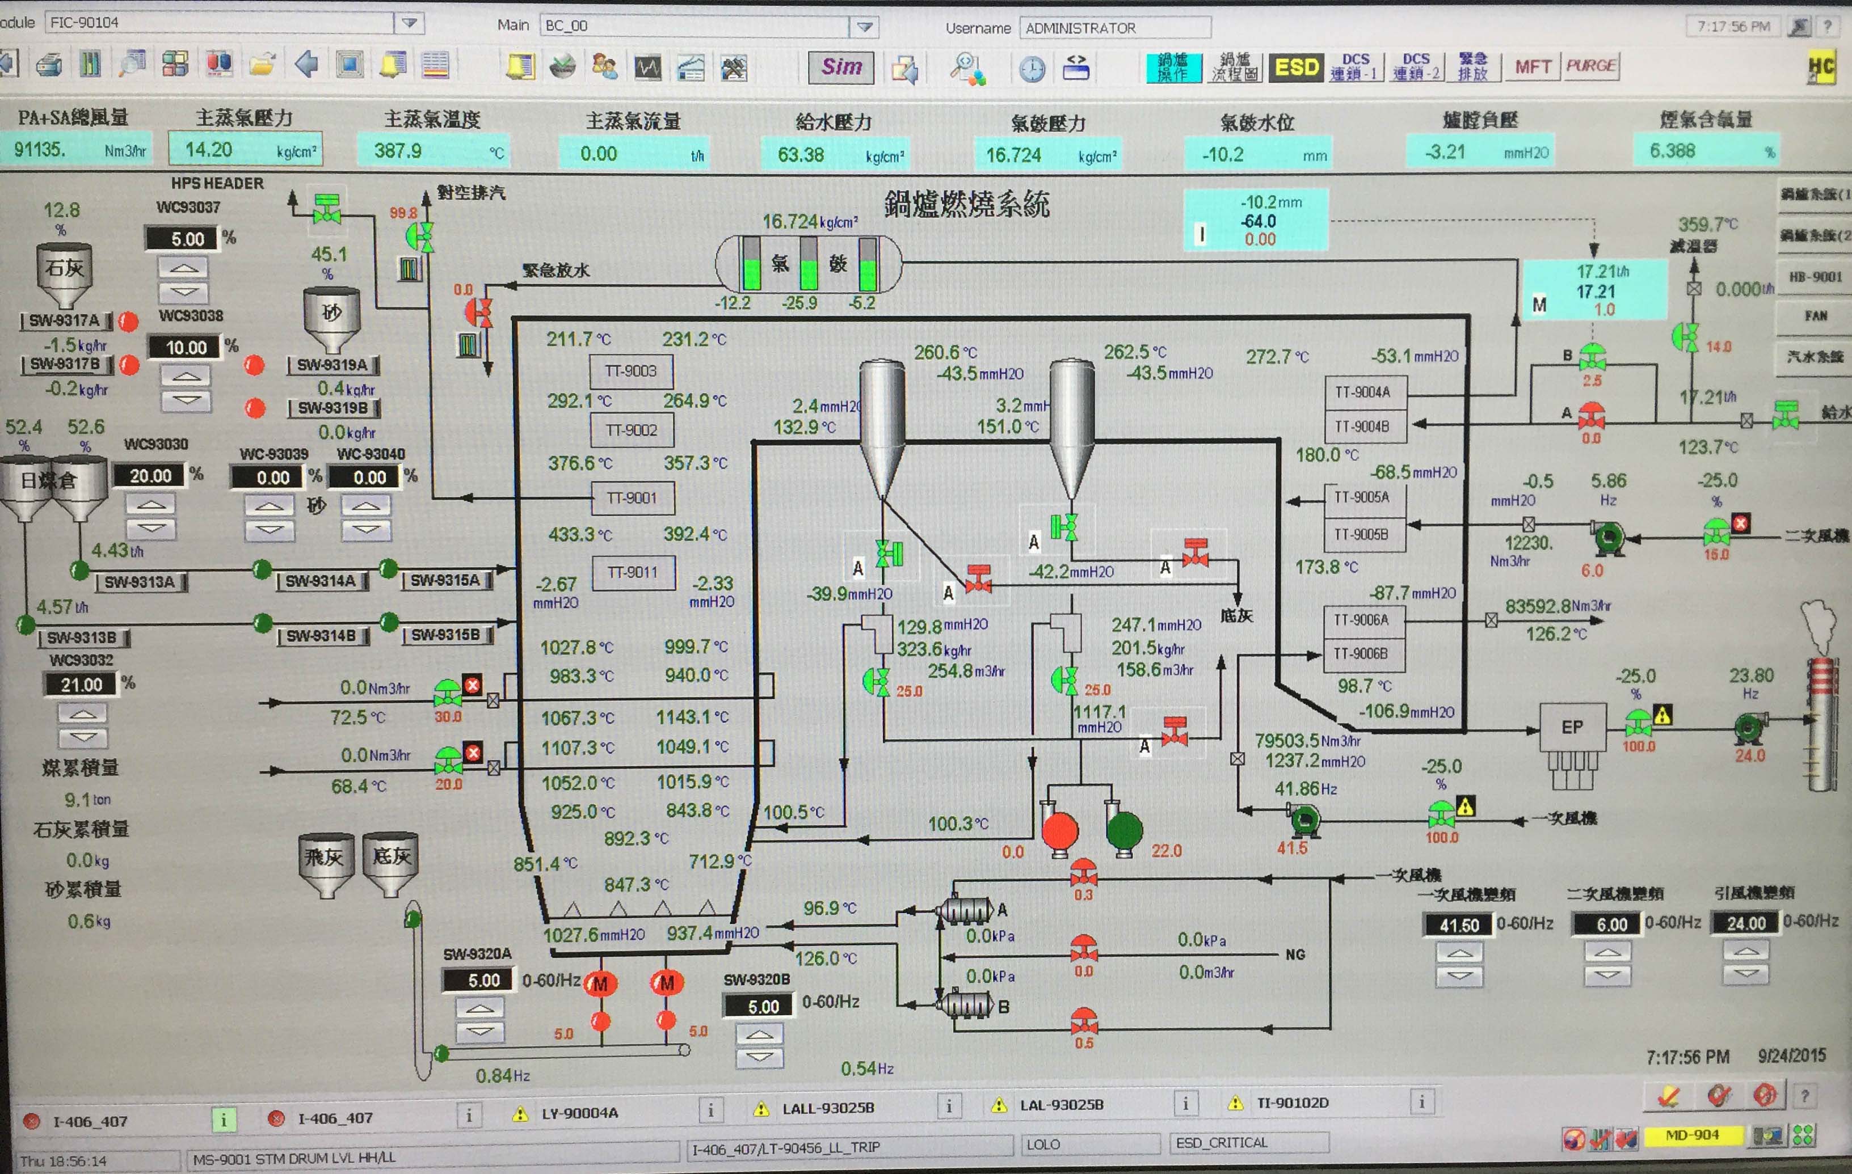Image resolution: width=1852 pixels, height=1174 pixels.
Task: Go back with the blue left arrow
Action: pos(307,65)
